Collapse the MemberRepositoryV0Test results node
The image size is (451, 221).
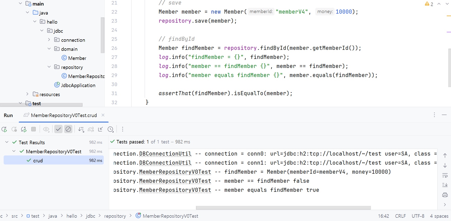click(x=14, y=151)
